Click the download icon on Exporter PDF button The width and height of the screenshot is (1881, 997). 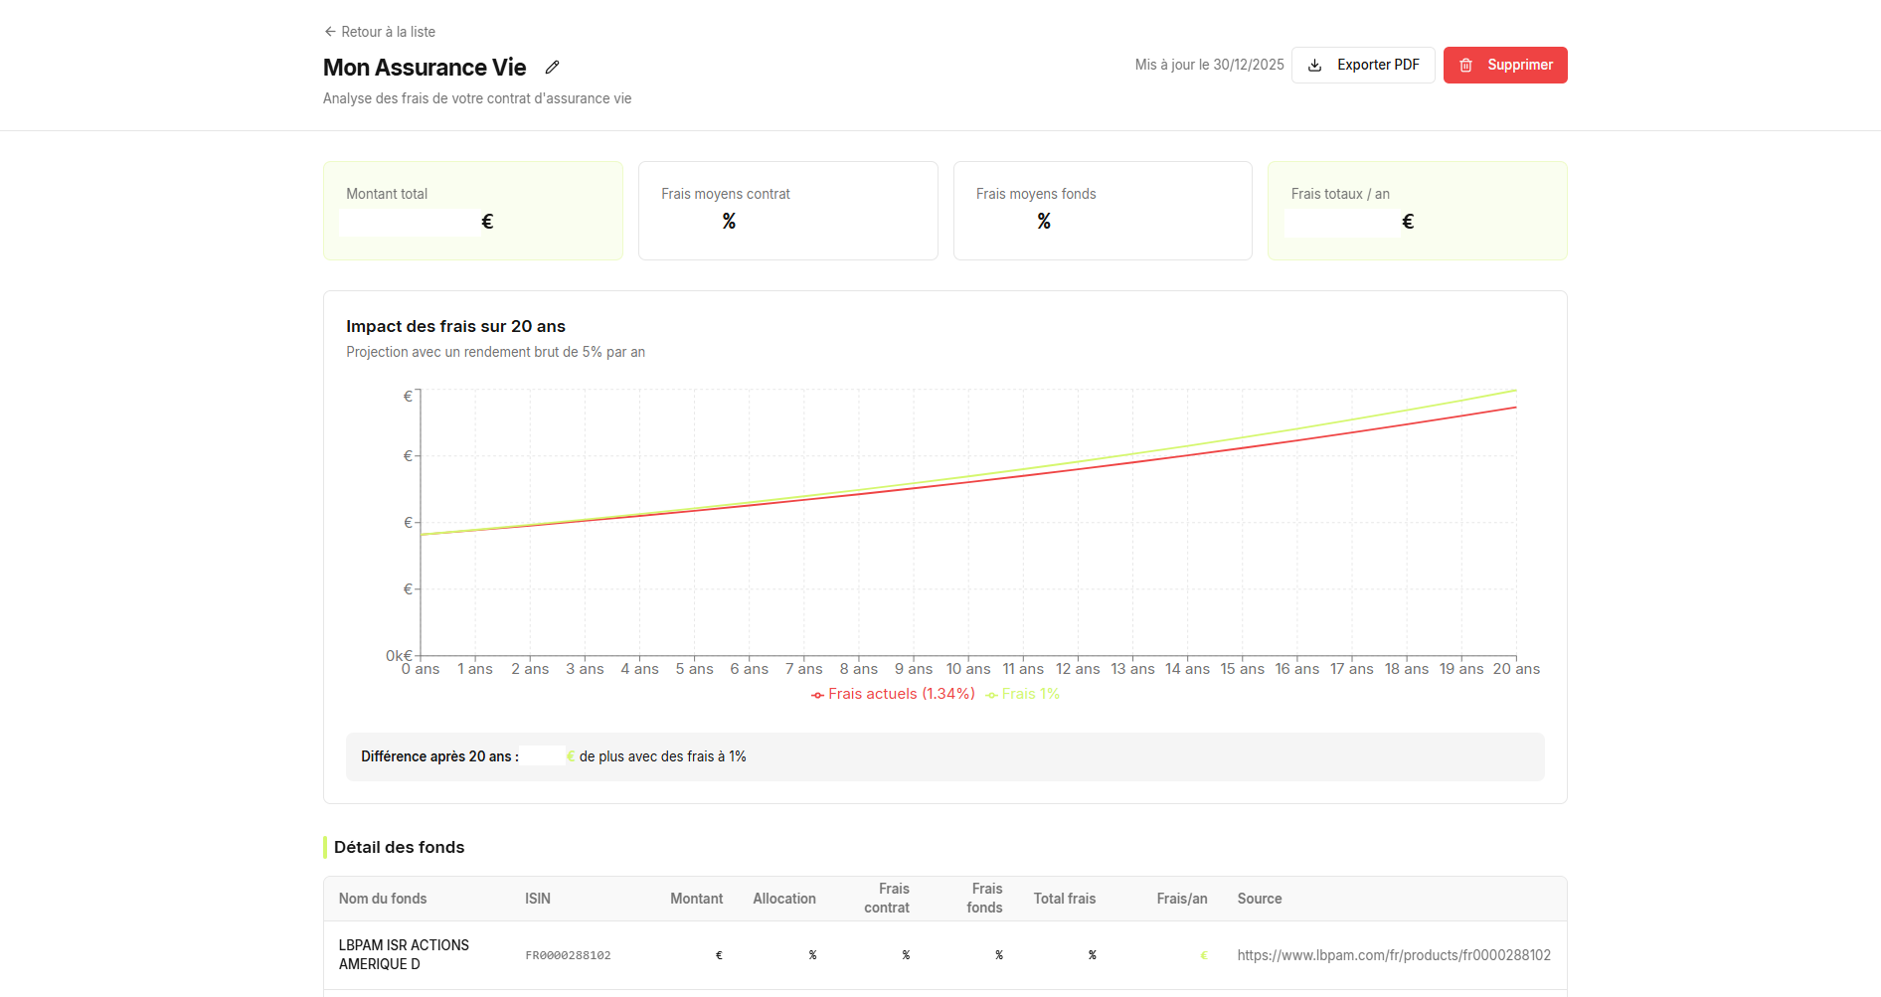(1314, 65)
